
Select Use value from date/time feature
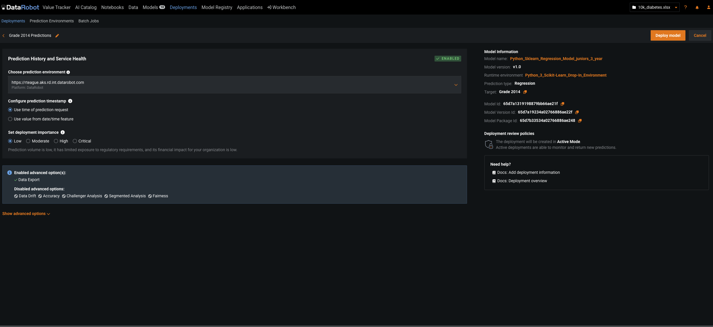click(x=10, y=119)
